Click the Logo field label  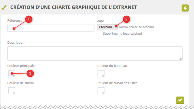coord(100,20)
